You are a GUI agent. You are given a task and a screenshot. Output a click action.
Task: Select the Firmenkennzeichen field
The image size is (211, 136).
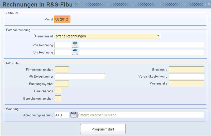pyautogui.click(x=62, y=69)
